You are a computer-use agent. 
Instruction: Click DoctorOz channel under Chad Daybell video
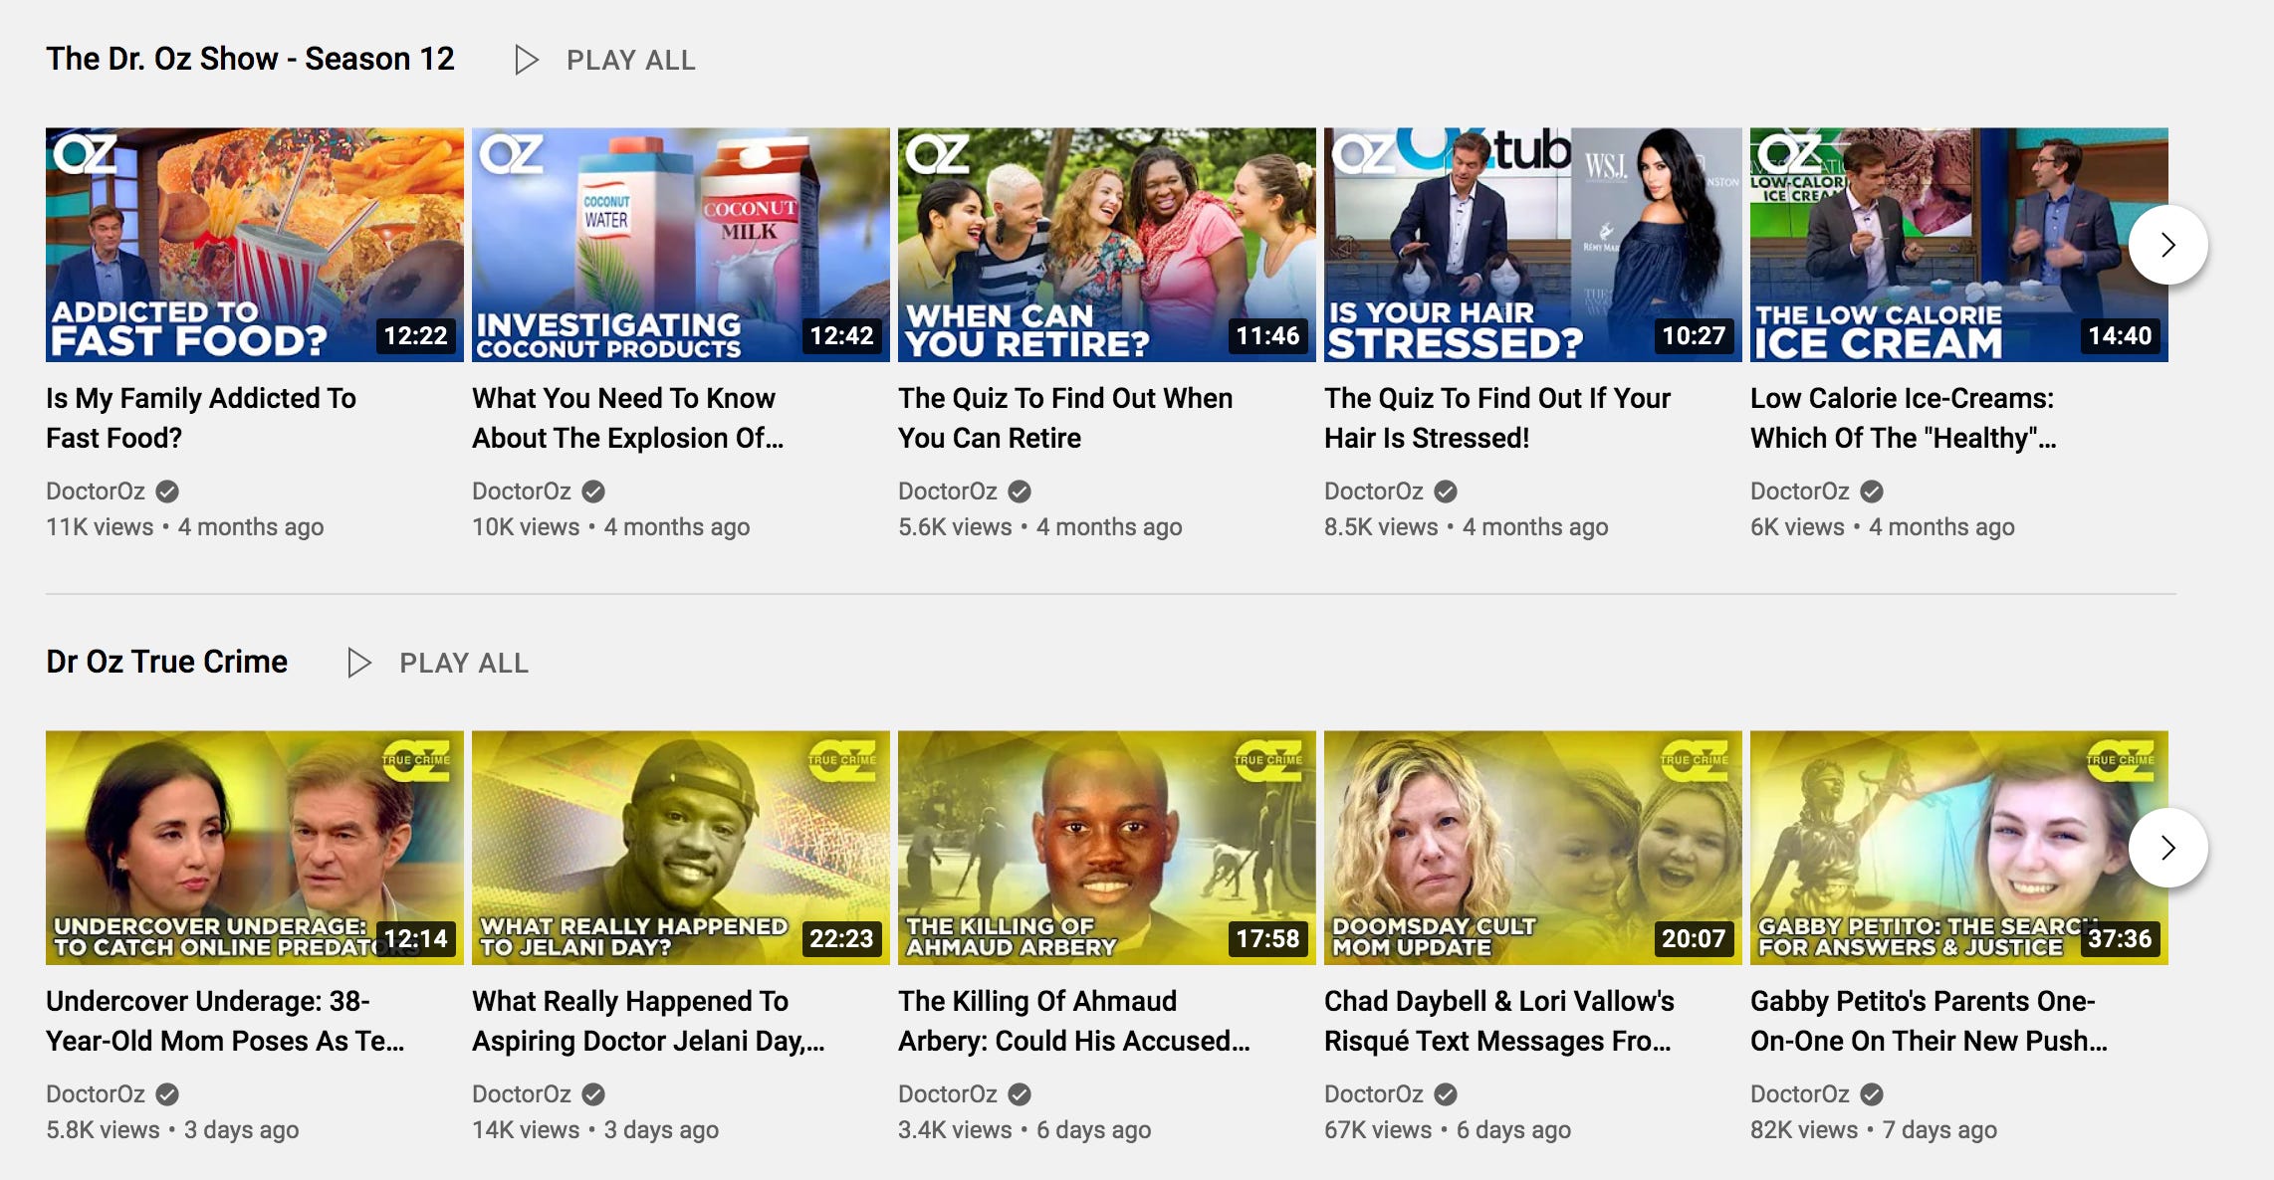click(x=1374, y=1094)
